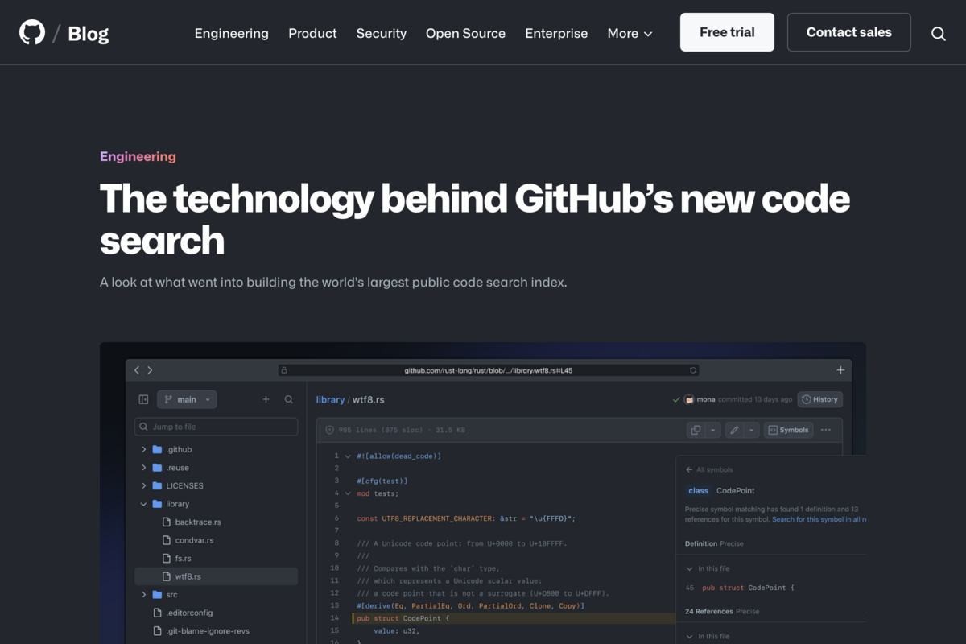Click the Free trial button

pyautogui.click(x=727, y=32)
